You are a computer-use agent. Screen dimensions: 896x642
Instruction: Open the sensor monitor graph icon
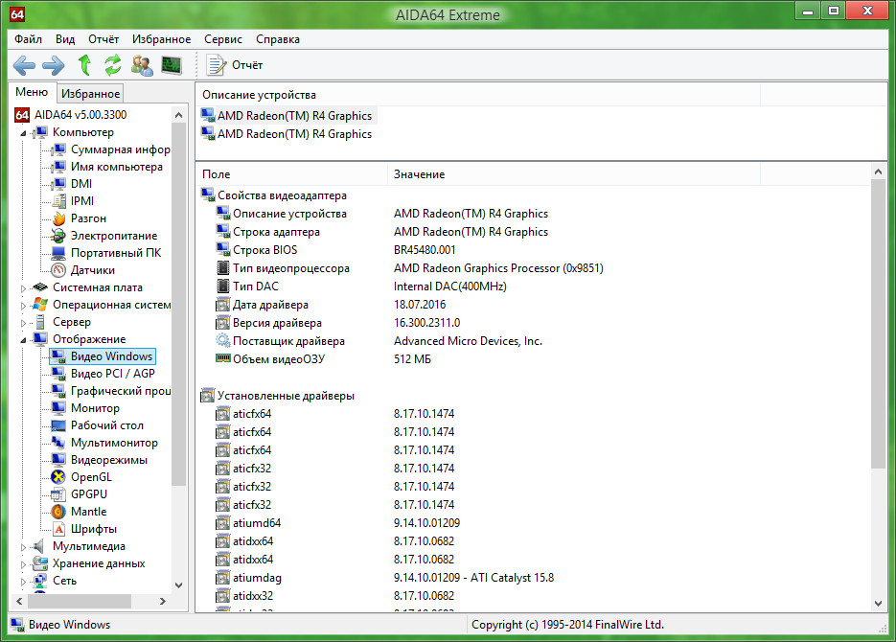pos(172,65)
